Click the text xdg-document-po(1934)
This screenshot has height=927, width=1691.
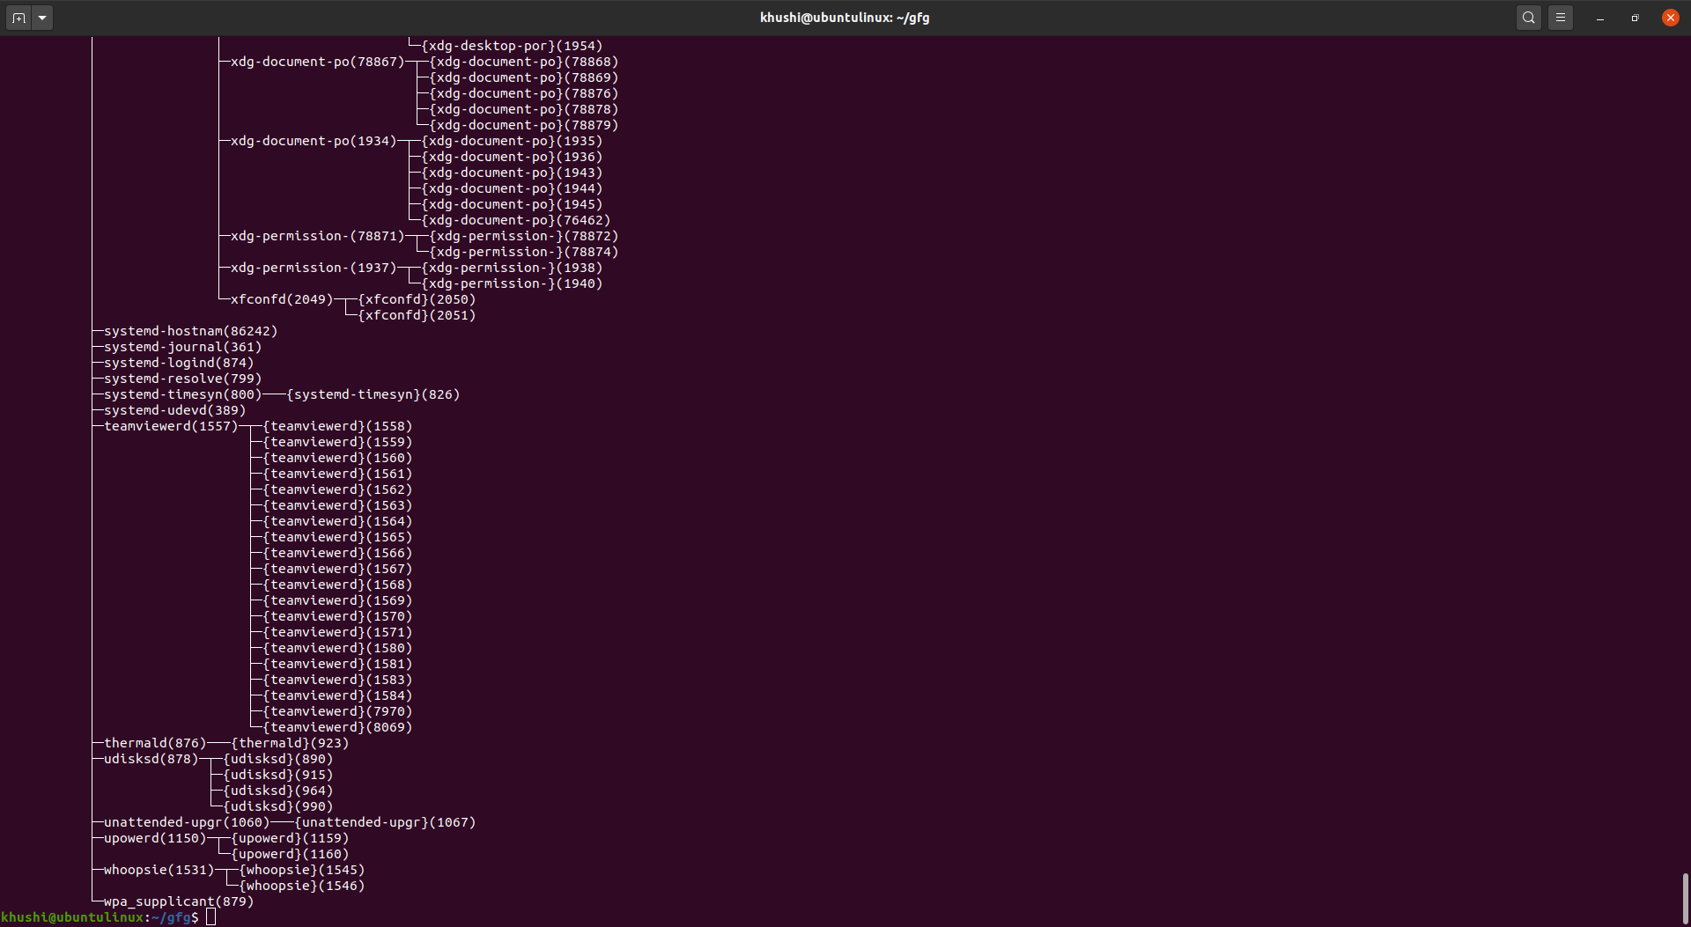[314, 141]
